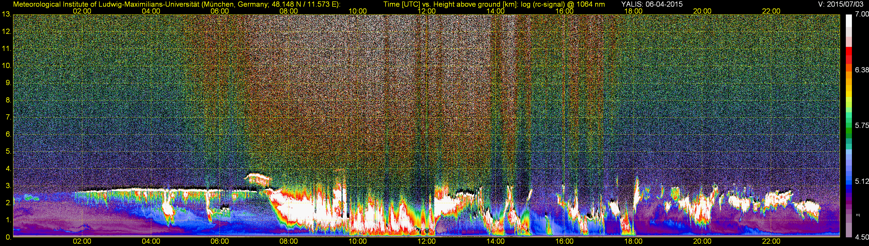Screen dimensions: 869x246
Task: Click the 10:00 label on the top time axis
Action: tap(357, 11)
